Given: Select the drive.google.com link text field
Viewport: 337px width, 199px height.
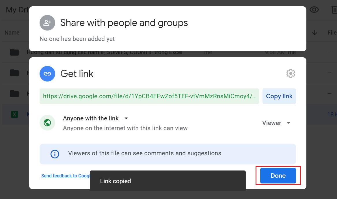Looking at the screenshot, I should pyautogui.click(x=149, y=96).
